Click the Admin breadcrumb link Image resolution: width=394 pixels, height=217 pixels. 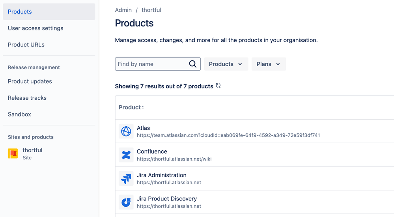pos(123,10)
